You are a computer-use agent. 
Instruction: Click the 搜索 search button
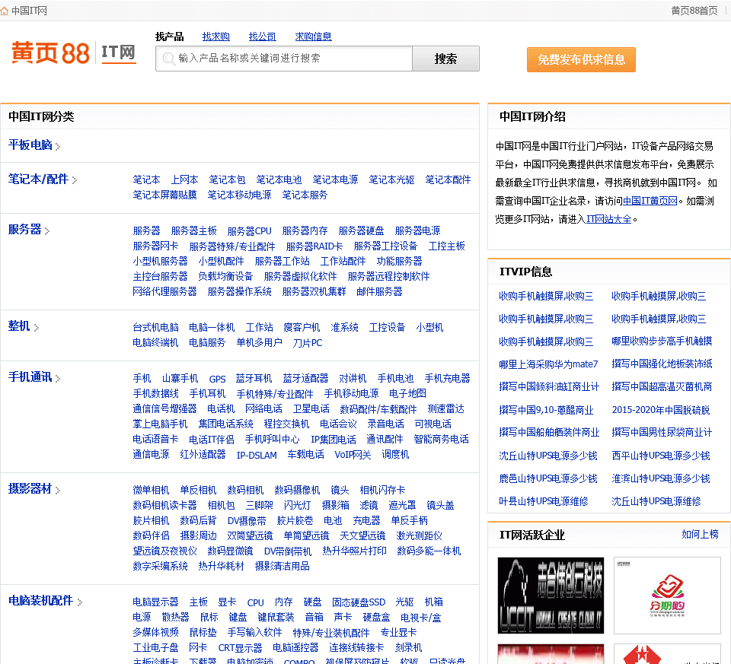click(445, 59)
